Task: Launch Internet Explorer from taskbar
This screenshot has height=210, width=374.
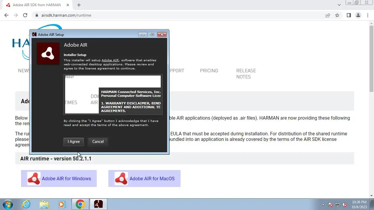Action: tap(26, 204)
